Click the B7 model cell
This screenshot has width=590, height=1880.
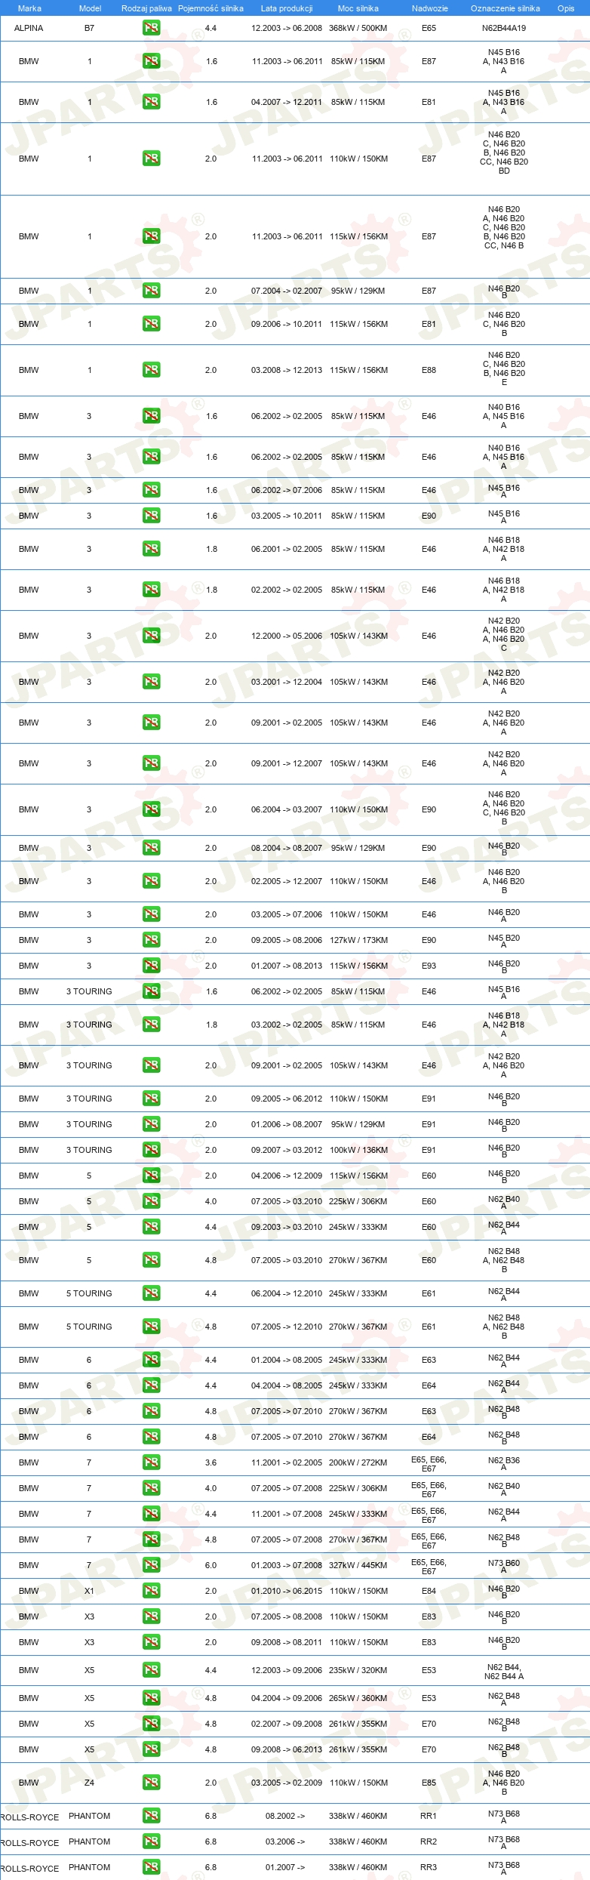pos(89,28)
